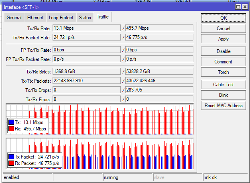This screenshot has width=250, height=183.
Task: Launch Torch for this interface
Action: click(223, 72)
